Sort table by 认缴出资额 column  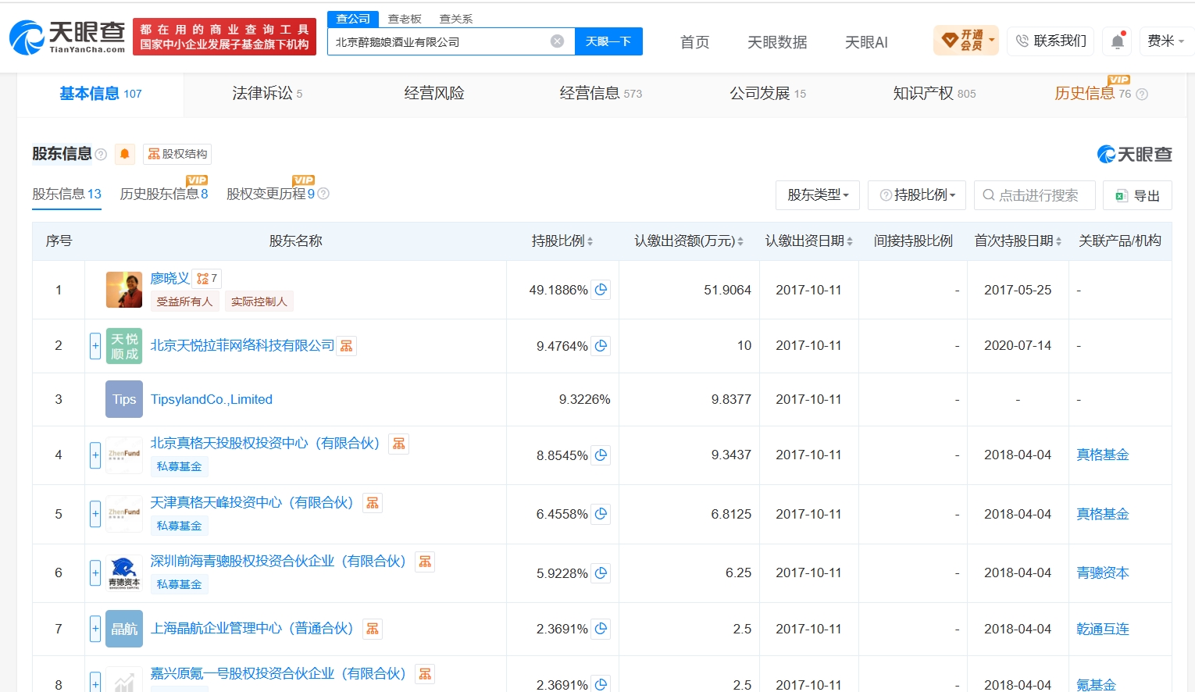(x=689, y=241)
